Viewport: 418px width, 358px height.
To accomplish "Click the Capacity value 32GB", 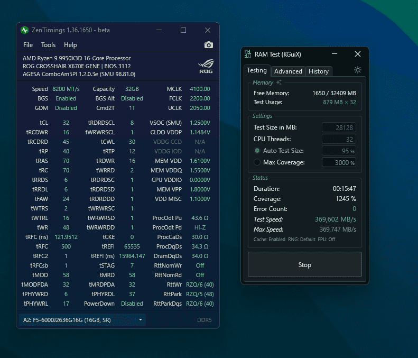I will [132, 89].
